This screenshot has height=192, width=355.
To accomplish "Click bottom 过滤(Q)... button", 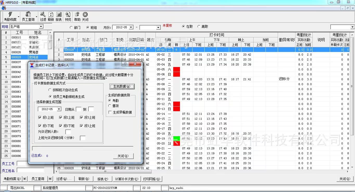I will 64,179.
